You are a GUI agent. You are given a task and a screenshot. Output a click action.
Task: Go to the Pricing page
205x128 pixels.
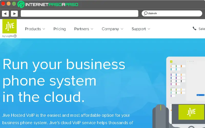tap(60, 29)
